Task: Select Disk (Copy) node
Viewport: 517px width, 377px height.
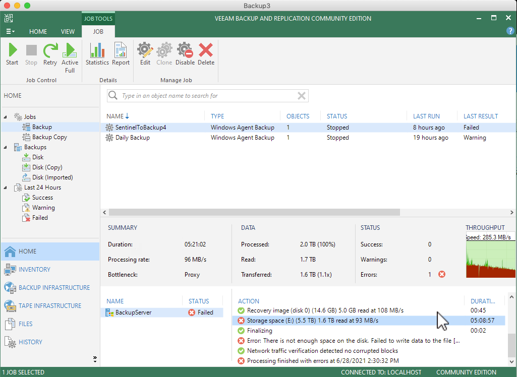Action: 47,167
